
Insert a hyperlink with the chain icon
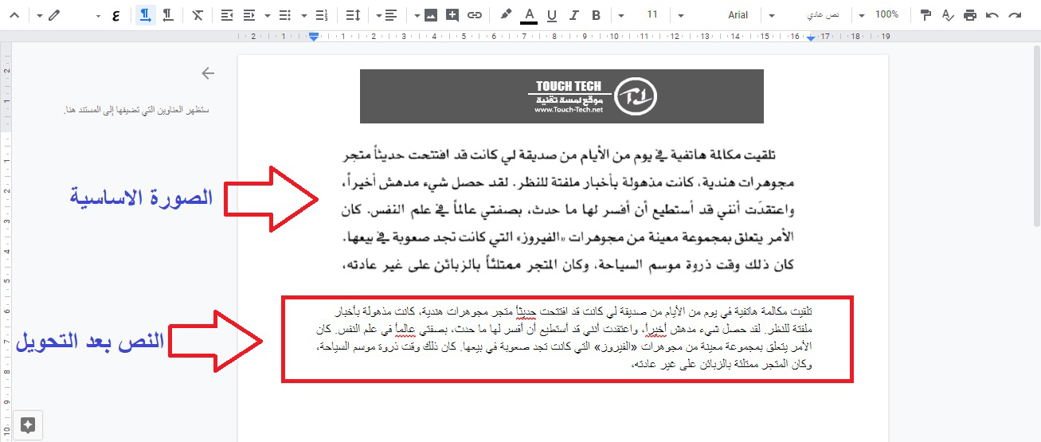[475, 15]
